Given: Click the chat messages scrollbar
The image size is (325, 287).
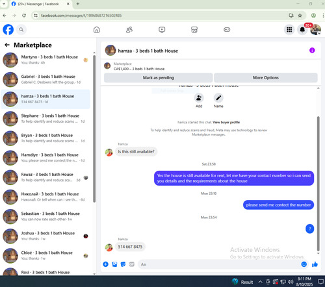Looking at the screenshot, I should [x=318, y=184].
